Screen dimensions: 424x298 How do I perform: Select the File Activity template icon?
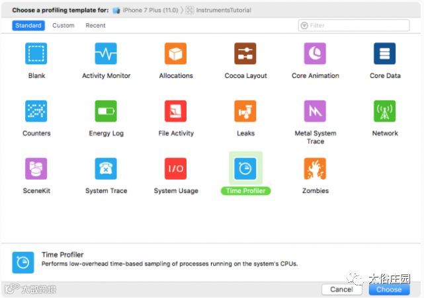pyautogui.click(x=175, y=111)
